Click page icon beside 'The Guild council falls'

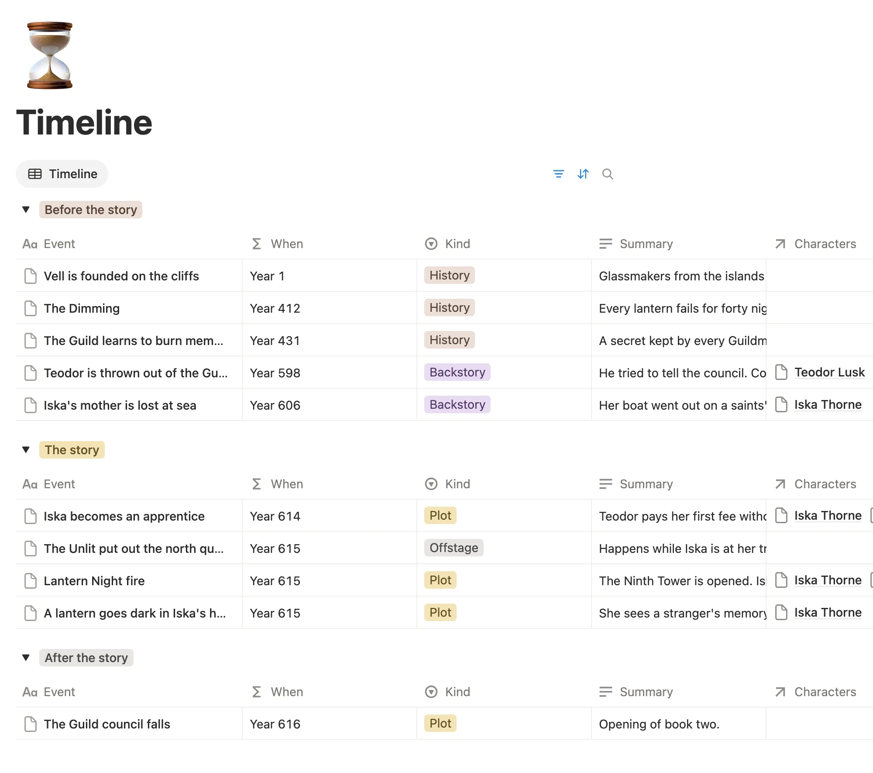click(x=31, y=724)
